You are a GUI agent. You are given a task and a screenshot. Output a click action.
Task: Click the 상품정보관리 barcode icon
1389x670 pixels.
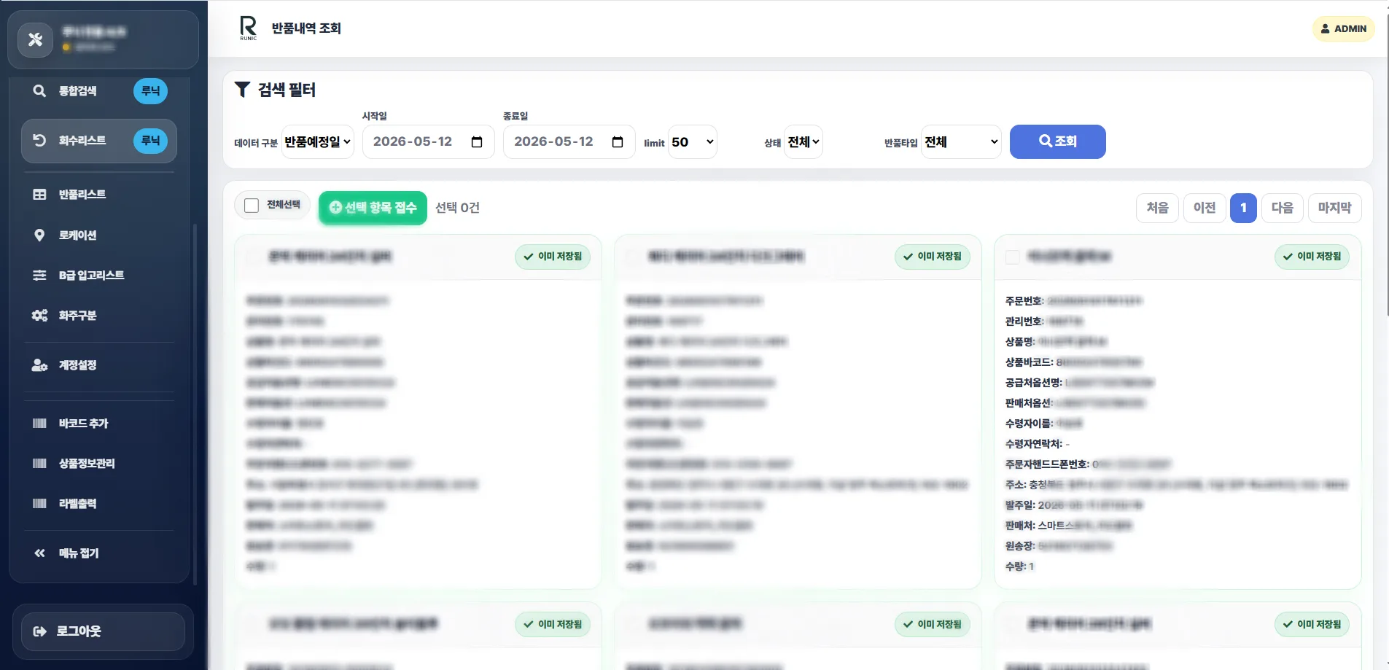39,464
